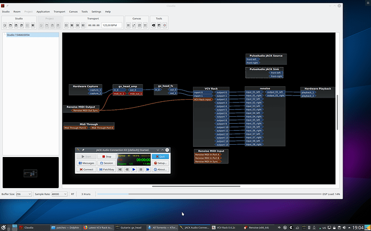Image resolution: width=371 pixels, height=231 pixels.
Task: Click the 3 Xruns status label
Action: [x=86, y=194]
